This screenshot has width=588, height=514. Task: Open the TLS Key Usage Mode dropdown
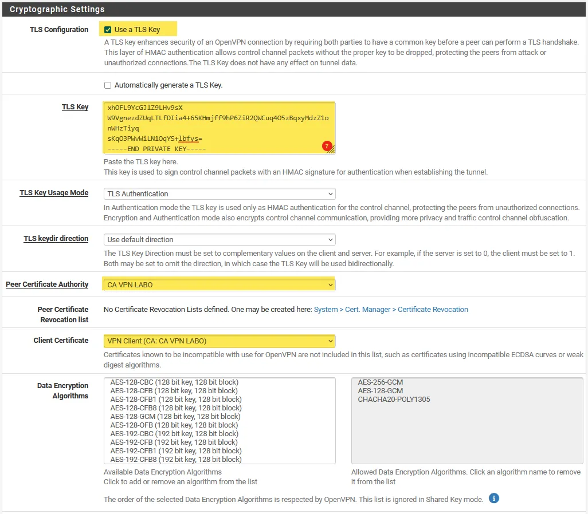pos(219,194)
